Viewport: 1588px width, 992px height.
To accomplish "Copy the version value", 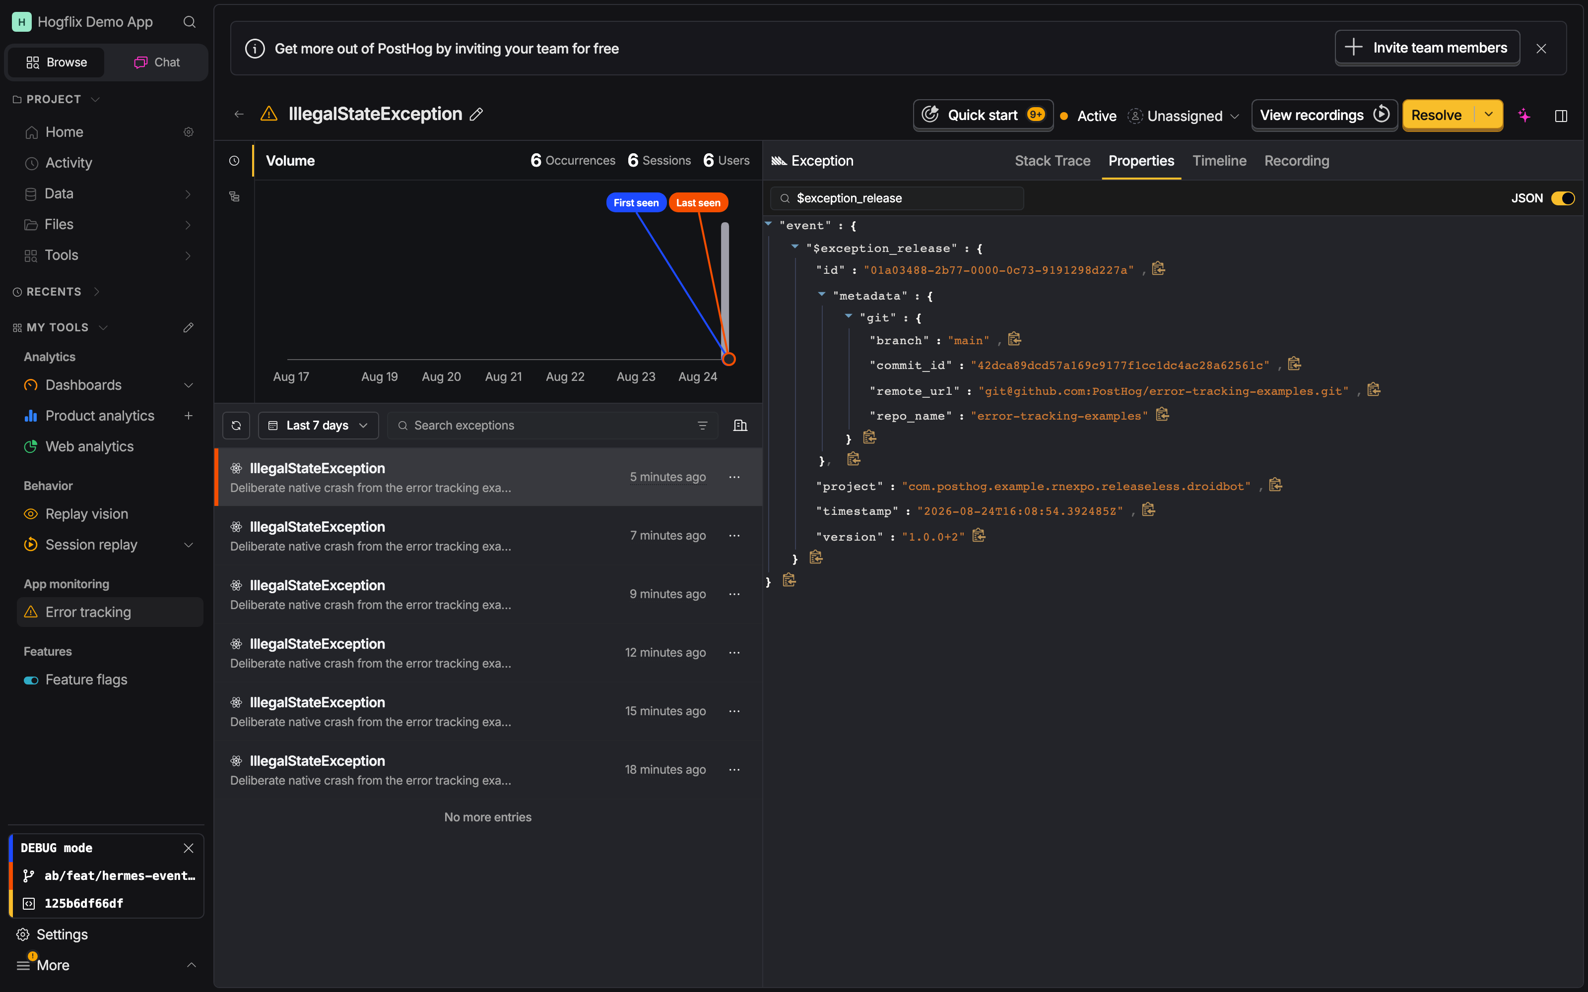I will [x=979, y=535].
